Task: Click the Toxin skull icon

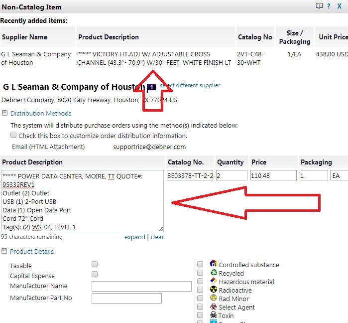Action: click(x=213, y=315)
